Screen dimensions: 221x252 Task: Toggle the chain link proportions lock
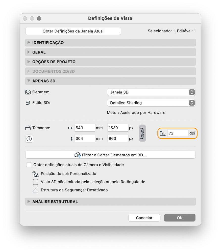pyautogui.click(x=142, y=133)
